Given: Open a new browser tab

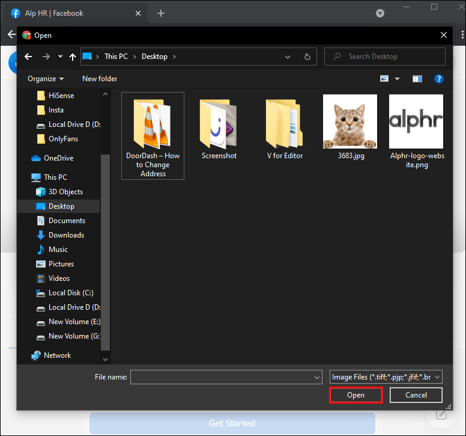Looking at the screenshot, I should (161, 13).
